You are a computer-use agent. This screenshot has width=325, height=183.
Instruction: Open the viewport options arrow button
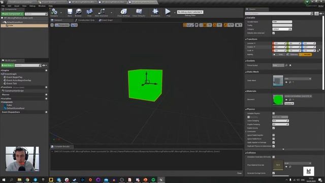point(52,25)
